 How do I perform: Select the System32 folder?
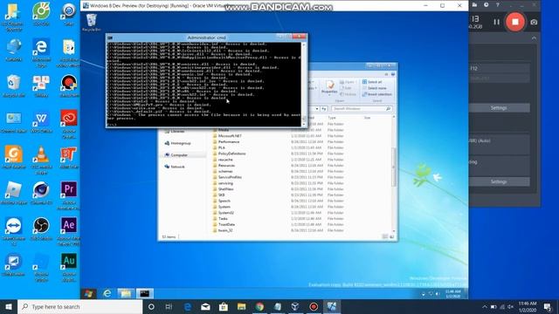[225, 213]
